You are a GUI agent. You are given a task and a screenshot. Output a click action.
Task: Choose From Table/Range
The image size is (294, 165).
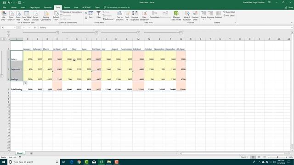coord(27,16)
